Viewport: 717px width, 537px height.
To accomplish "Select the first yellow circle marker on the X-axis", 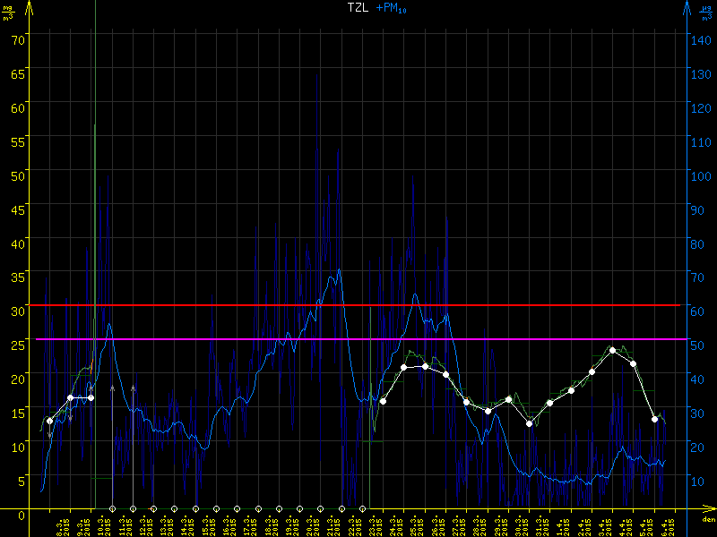I will 112,509.
